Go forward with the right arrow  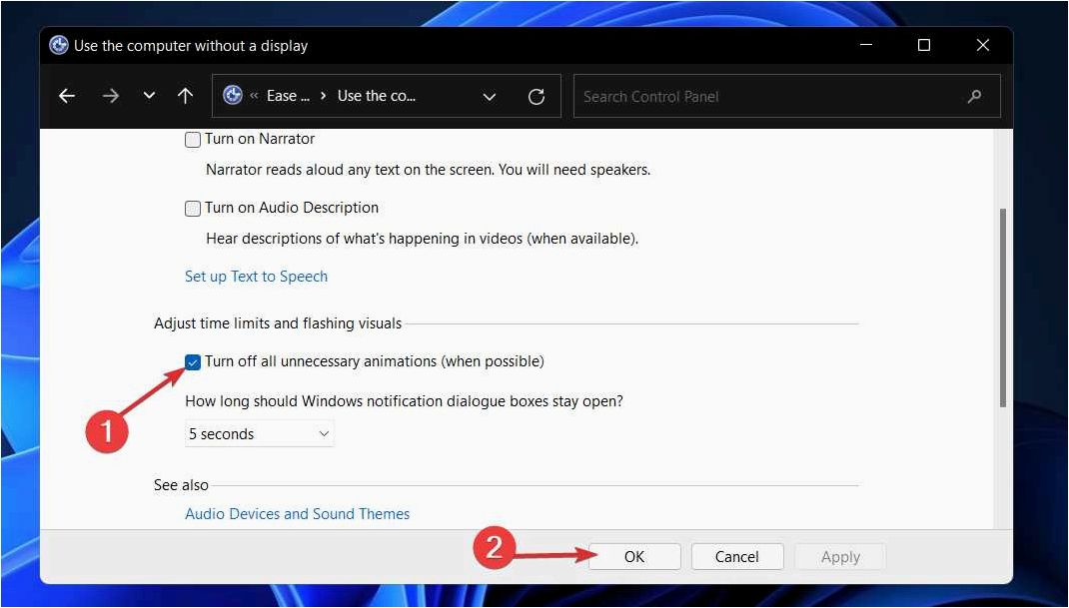coord(111,96)
